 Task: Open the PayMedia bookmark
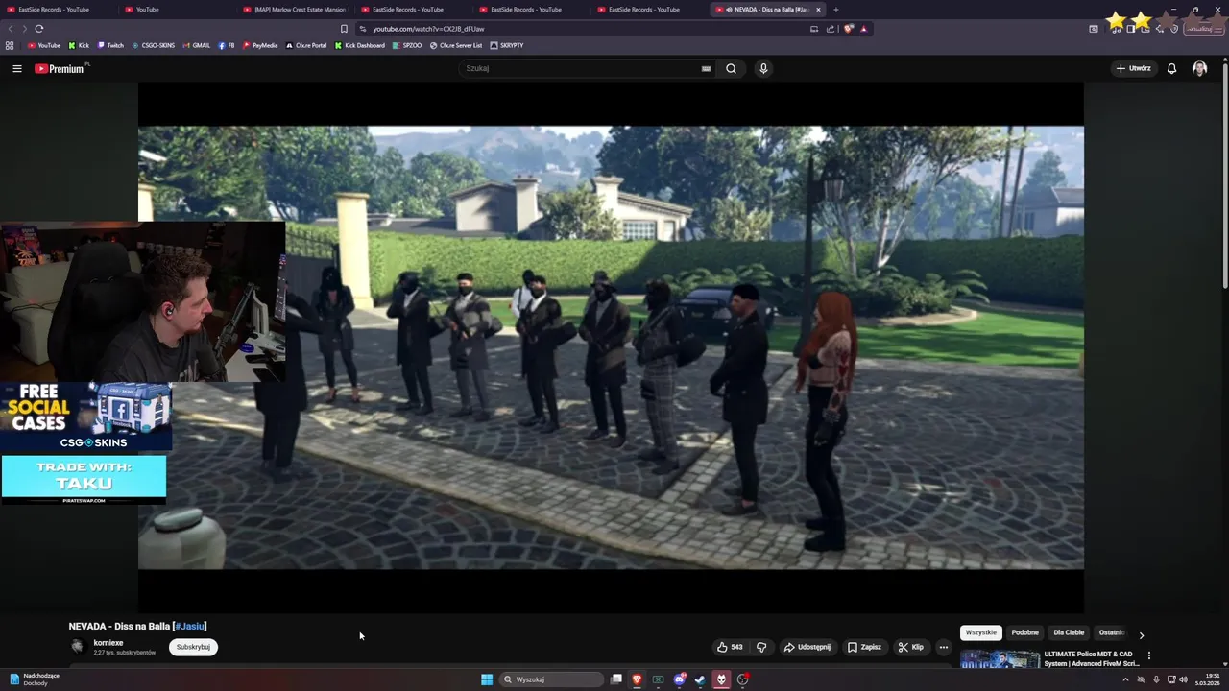coord(260,45)
